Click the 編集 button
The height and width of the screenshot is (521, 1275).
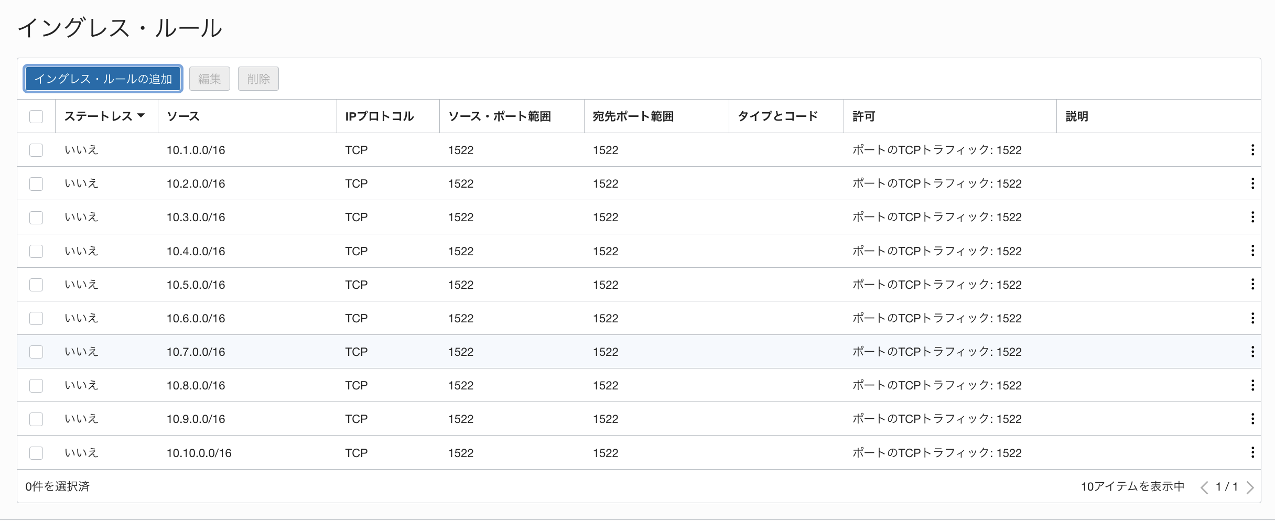(x=209, y=79)
